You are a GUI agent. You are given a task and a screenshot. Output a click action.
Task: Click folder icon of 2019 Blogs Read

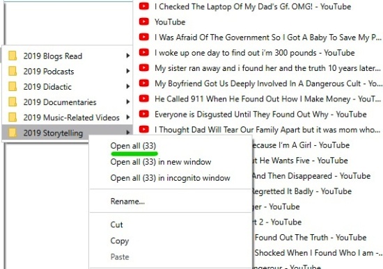(13, 56)
